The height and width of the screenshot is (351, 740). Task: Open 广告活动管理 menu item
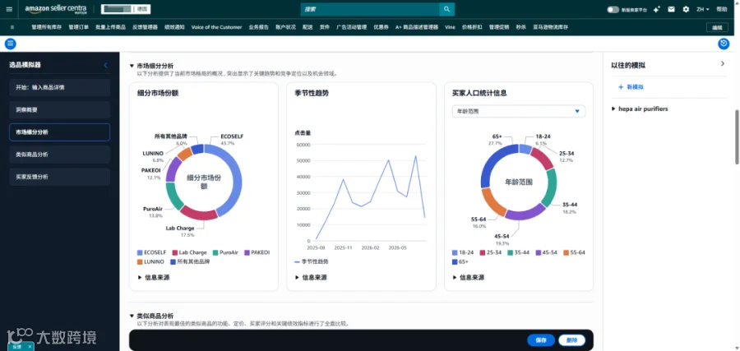click(352, 27)
